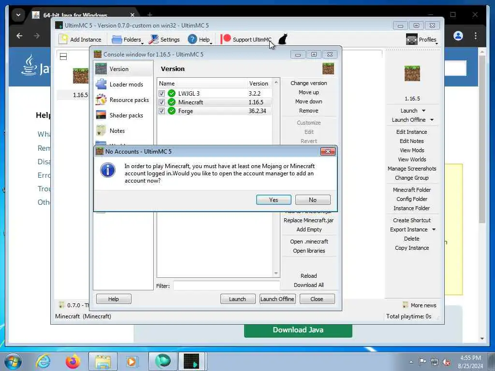The width and height of the screenshot is (495, 371).
Task: Click Open libraries action
Action: pos(309,251)
